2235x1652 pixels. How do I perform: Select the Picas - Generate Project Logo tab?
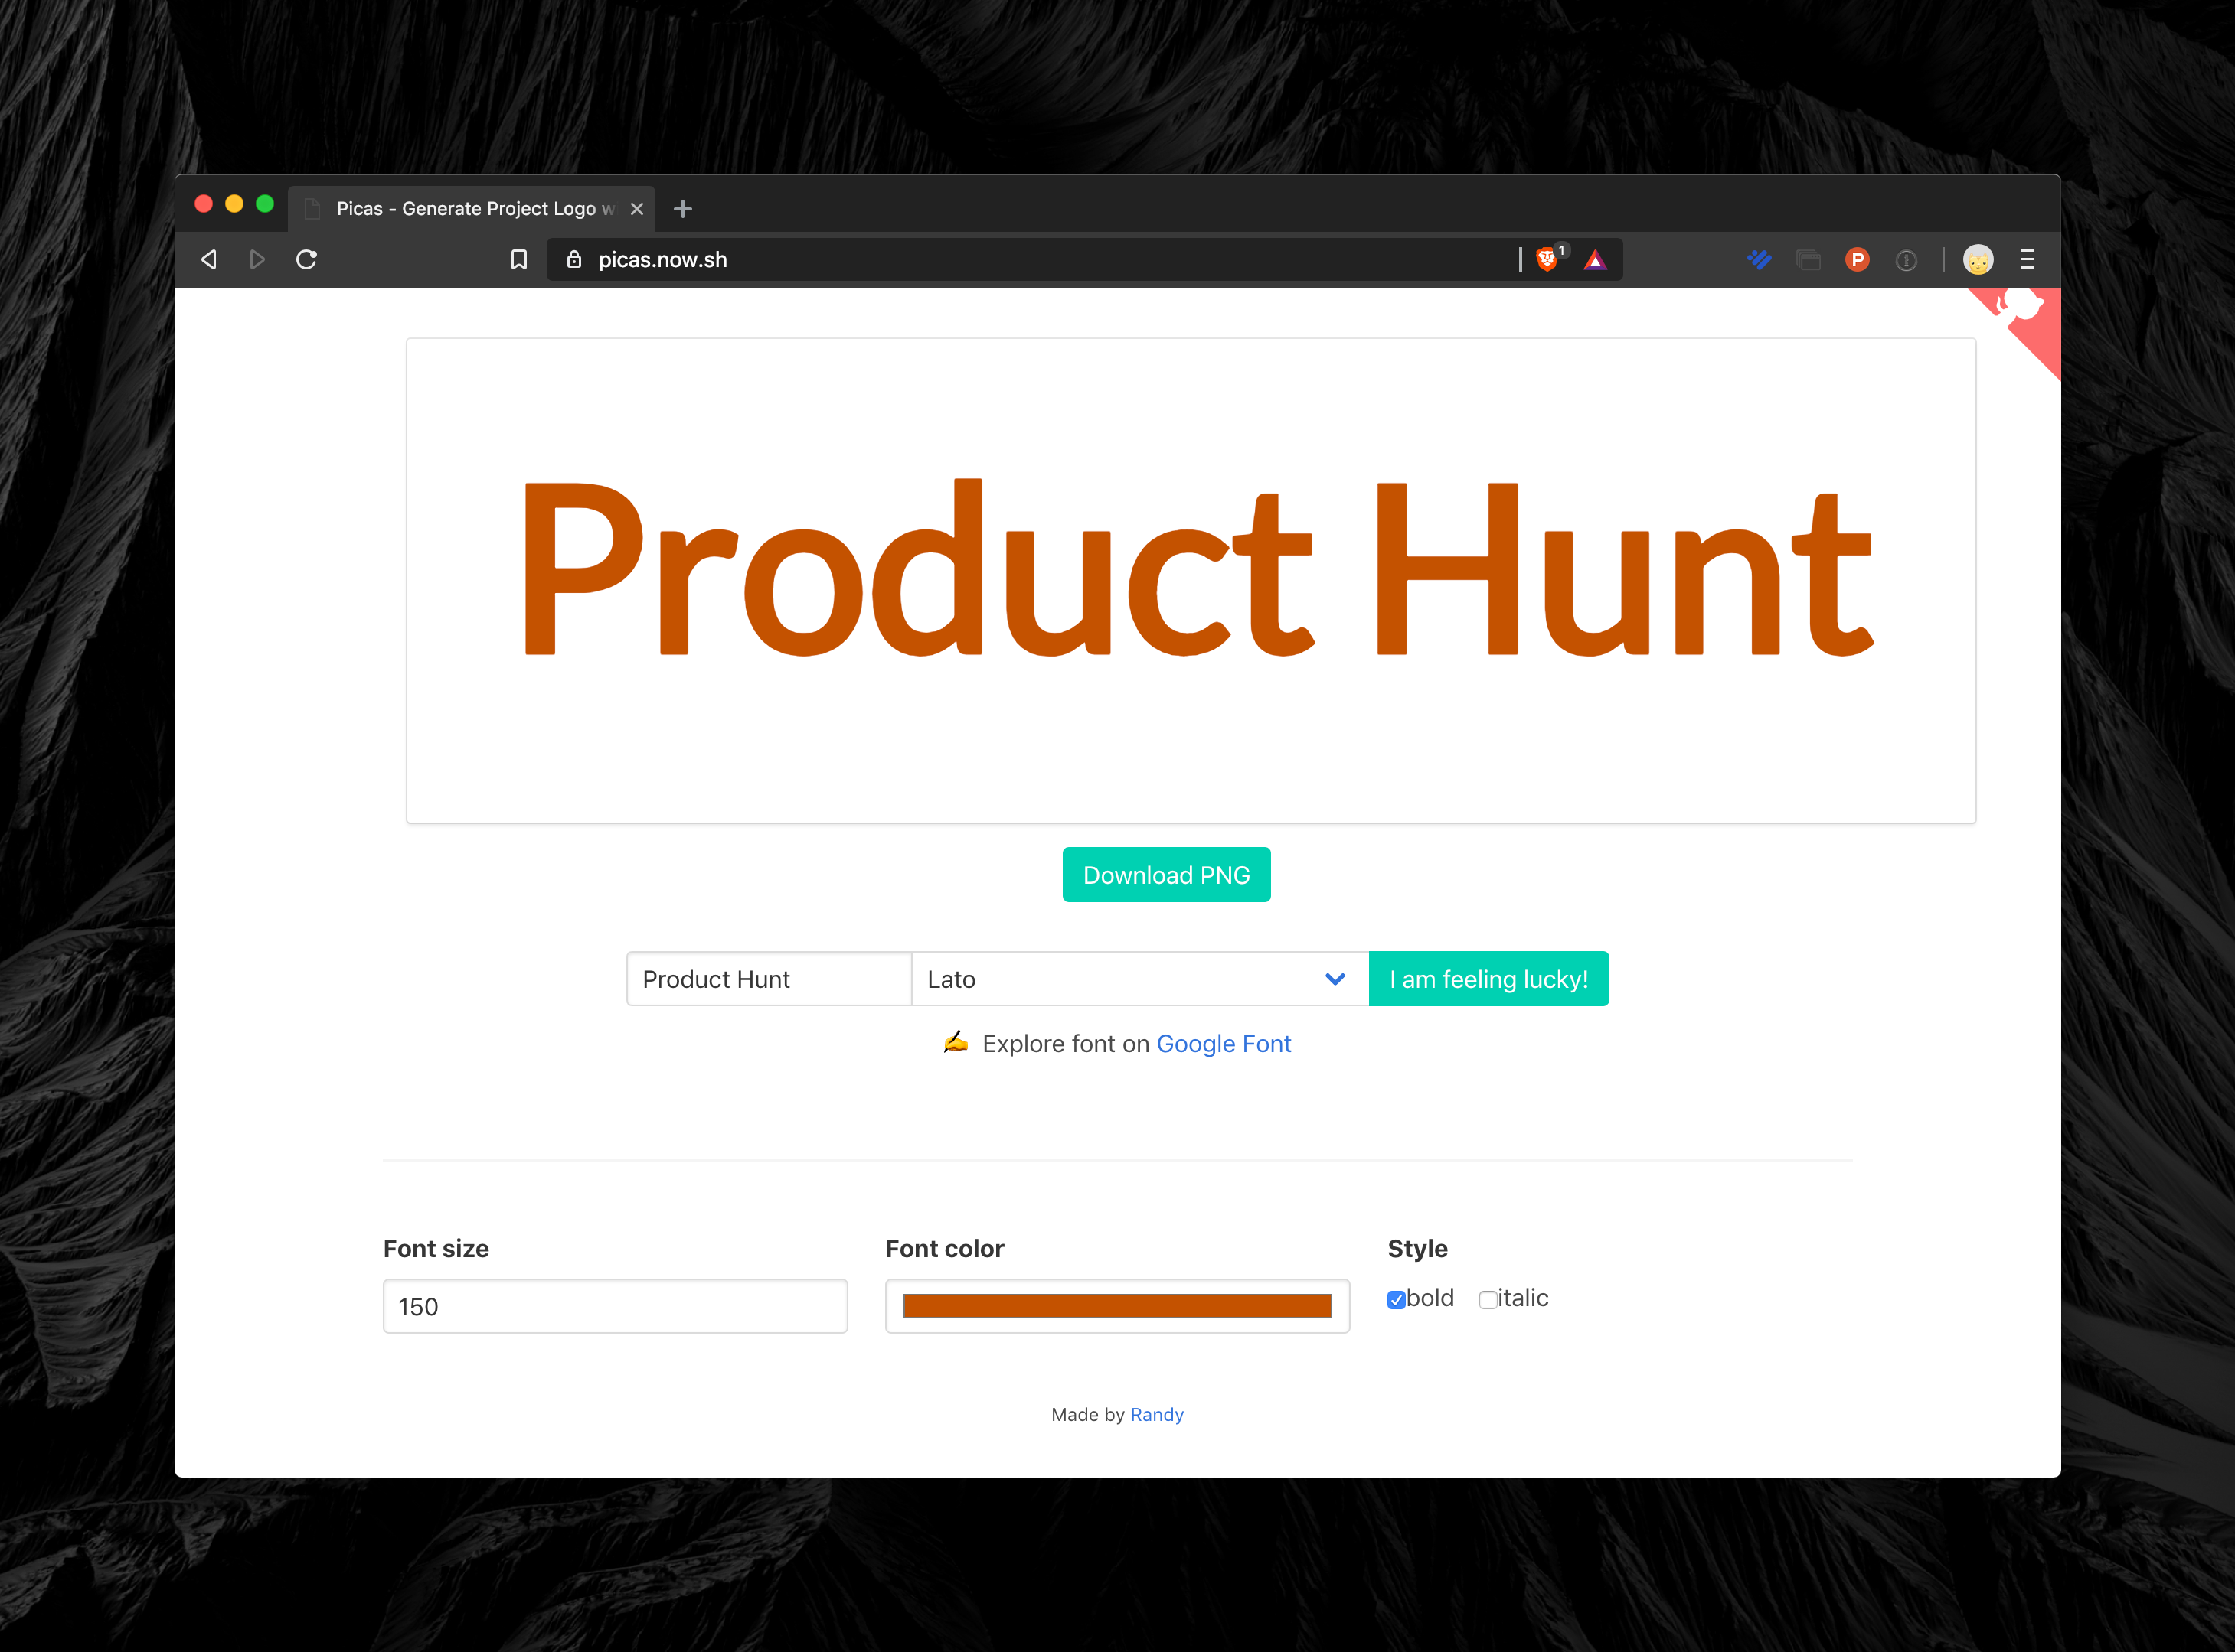pyautogui.click(x=472, y=209)
